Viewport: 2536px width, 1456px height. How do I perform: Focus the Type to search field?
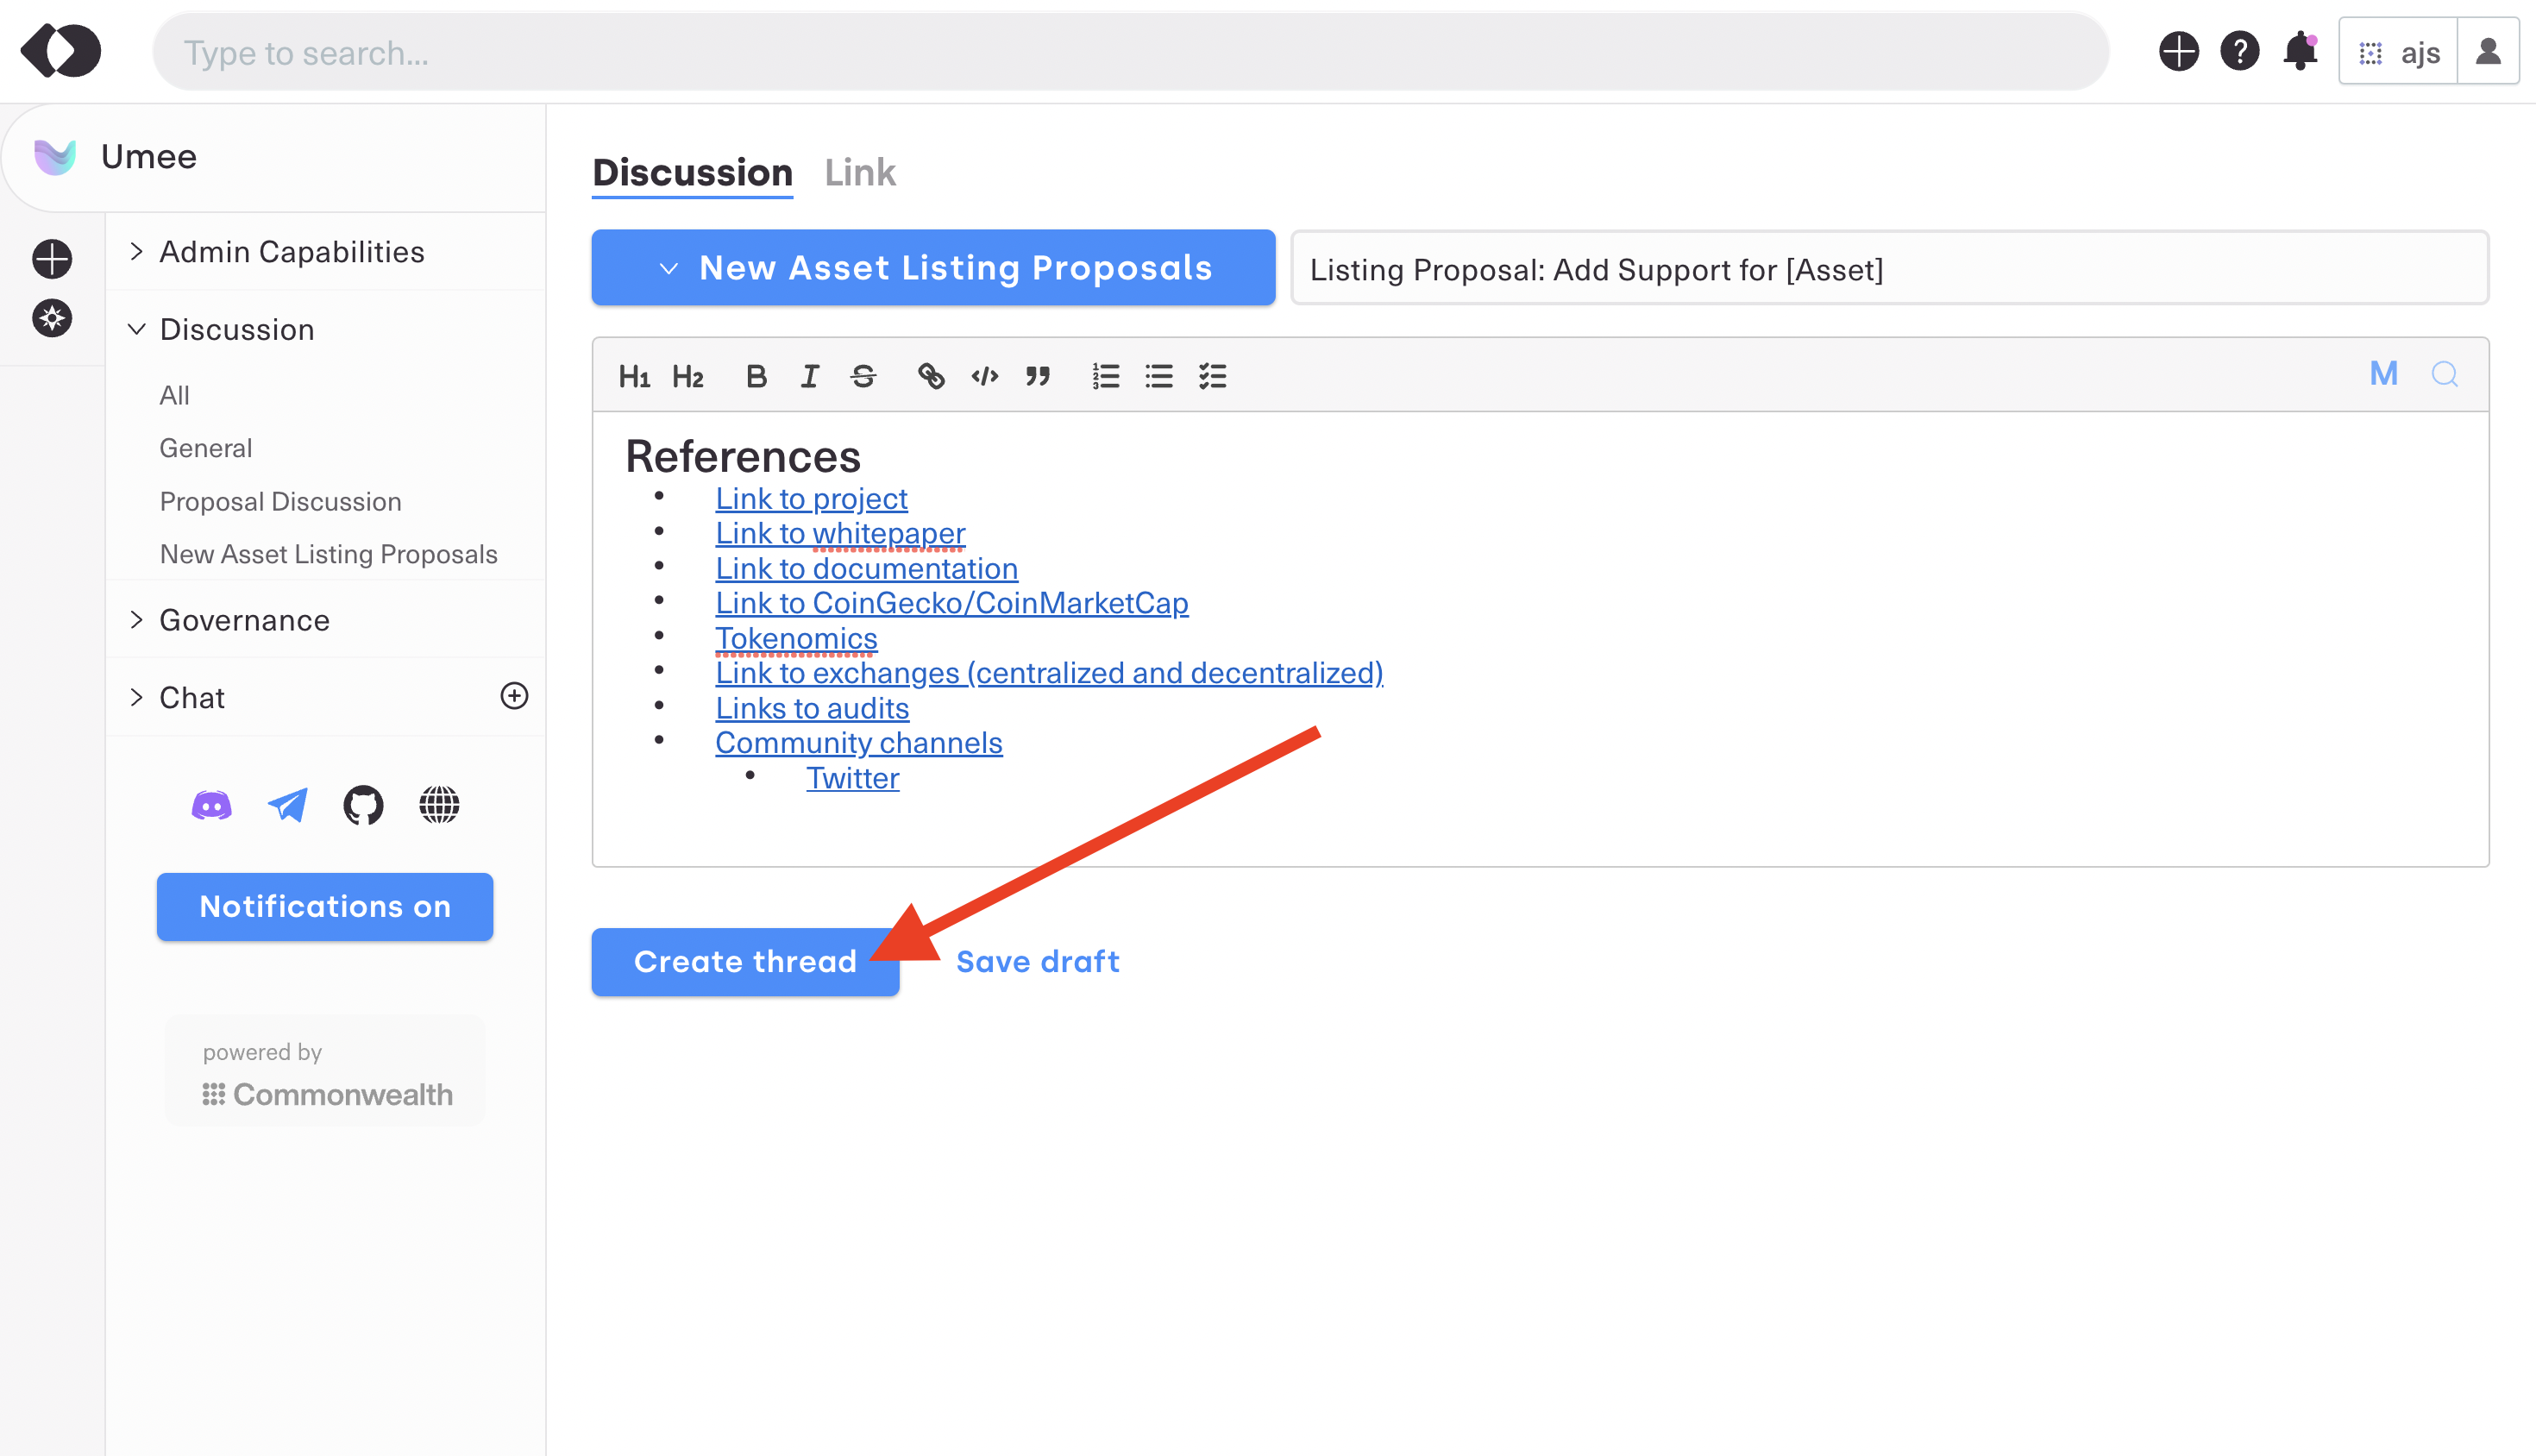click(1130, 52)
